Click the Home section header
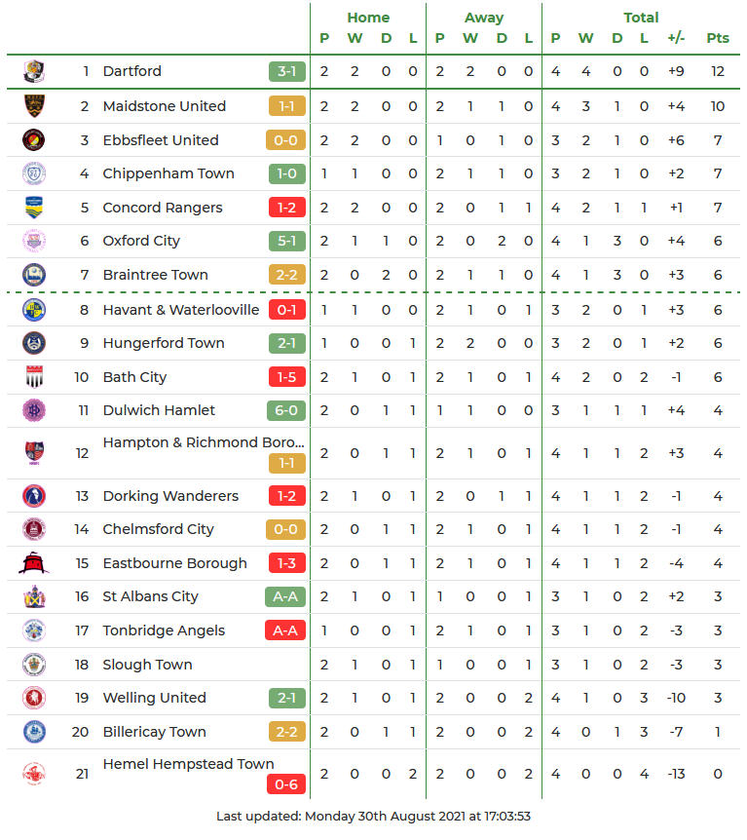Image resolution: width=747 pixels, height=840 pixels. pyautogui.click(x=368, y=18)
